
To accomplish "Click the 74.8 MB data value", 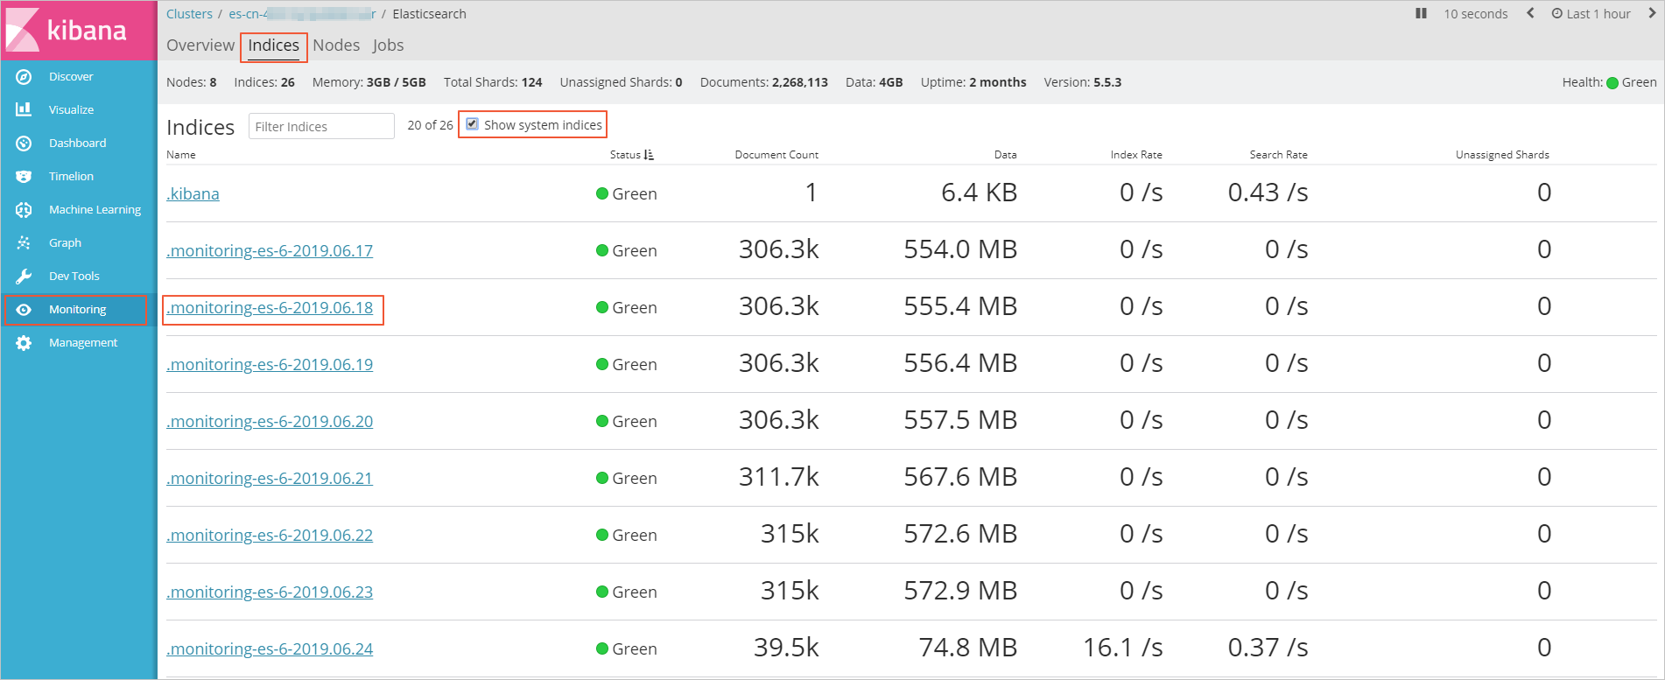I will coord(967,648).
